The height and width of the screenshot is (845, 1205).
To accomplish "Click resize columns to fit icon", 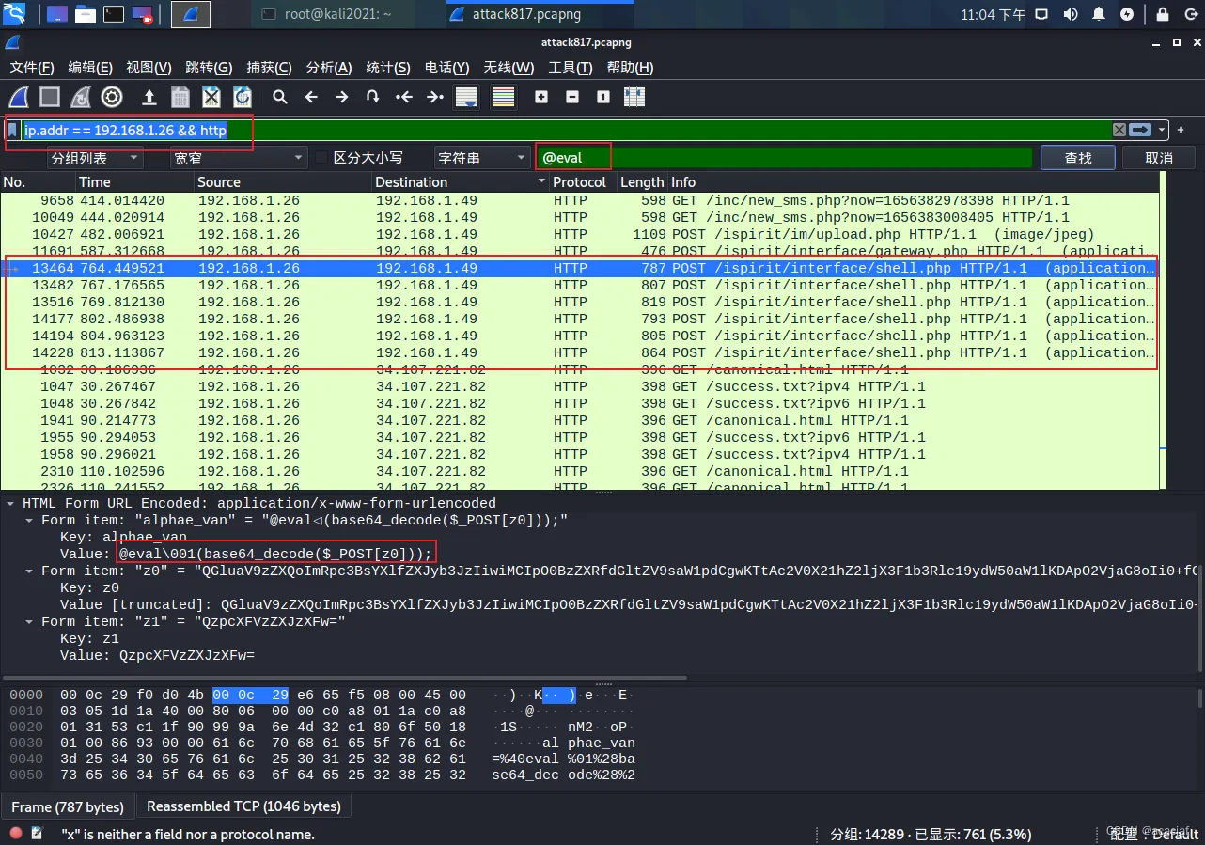I will 634,97.
